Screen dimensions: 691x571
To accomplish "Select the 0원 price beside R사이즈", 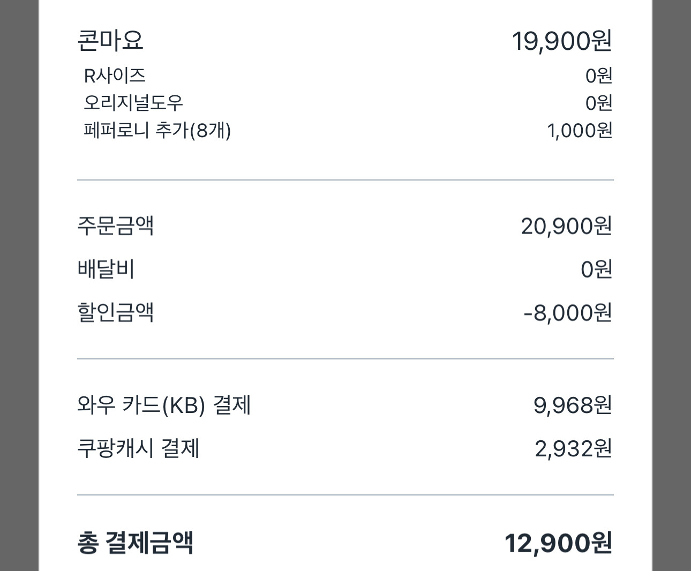I will (598, 76).
